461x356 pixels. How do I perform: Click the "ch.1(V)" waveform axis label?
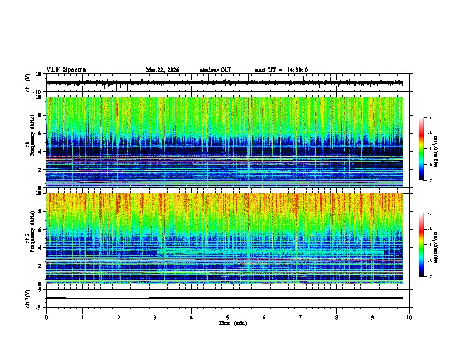pos(28,83)
